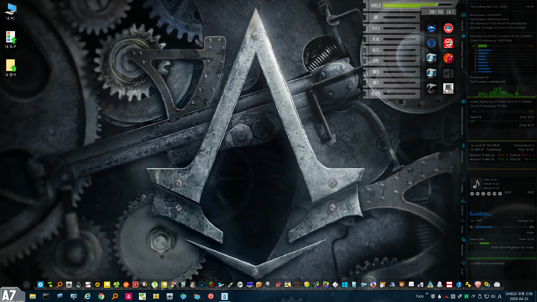Image resolution: width=537 pixels, height=302 pixels.
Task: Open the hammer window dock icon
Action: pos(288,285)
